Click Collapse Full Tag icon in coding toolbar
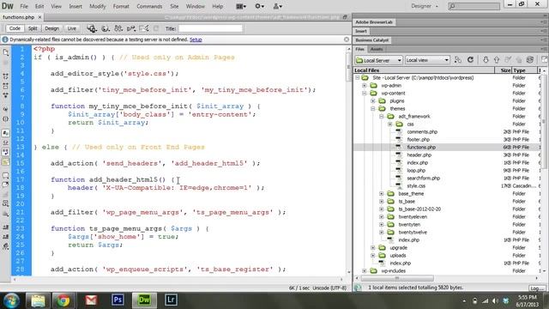Image resolution: width=549 pixels, height=309 pixels. 6,76
